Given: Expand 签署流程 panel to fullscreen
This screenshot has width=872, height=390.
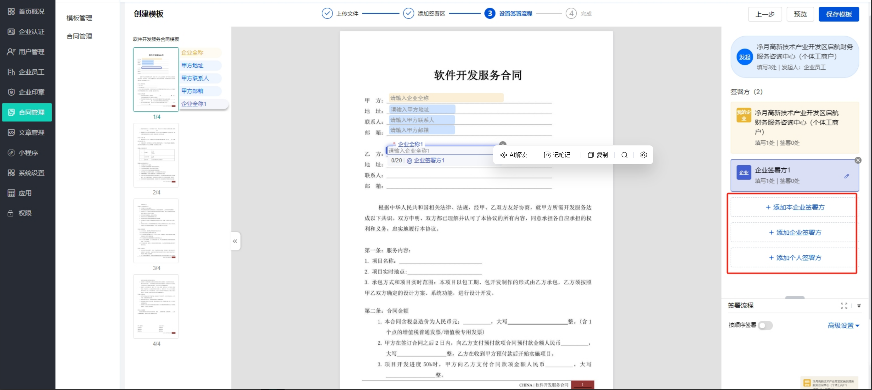Looking at the screenshot, I should [844, 306].
